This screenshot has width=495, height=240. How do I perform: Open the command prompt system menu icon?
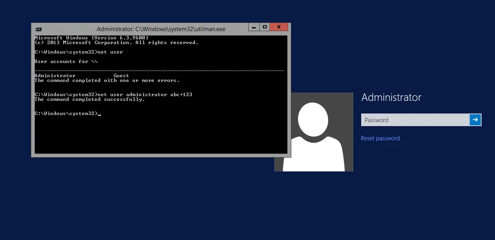[38, 29]
